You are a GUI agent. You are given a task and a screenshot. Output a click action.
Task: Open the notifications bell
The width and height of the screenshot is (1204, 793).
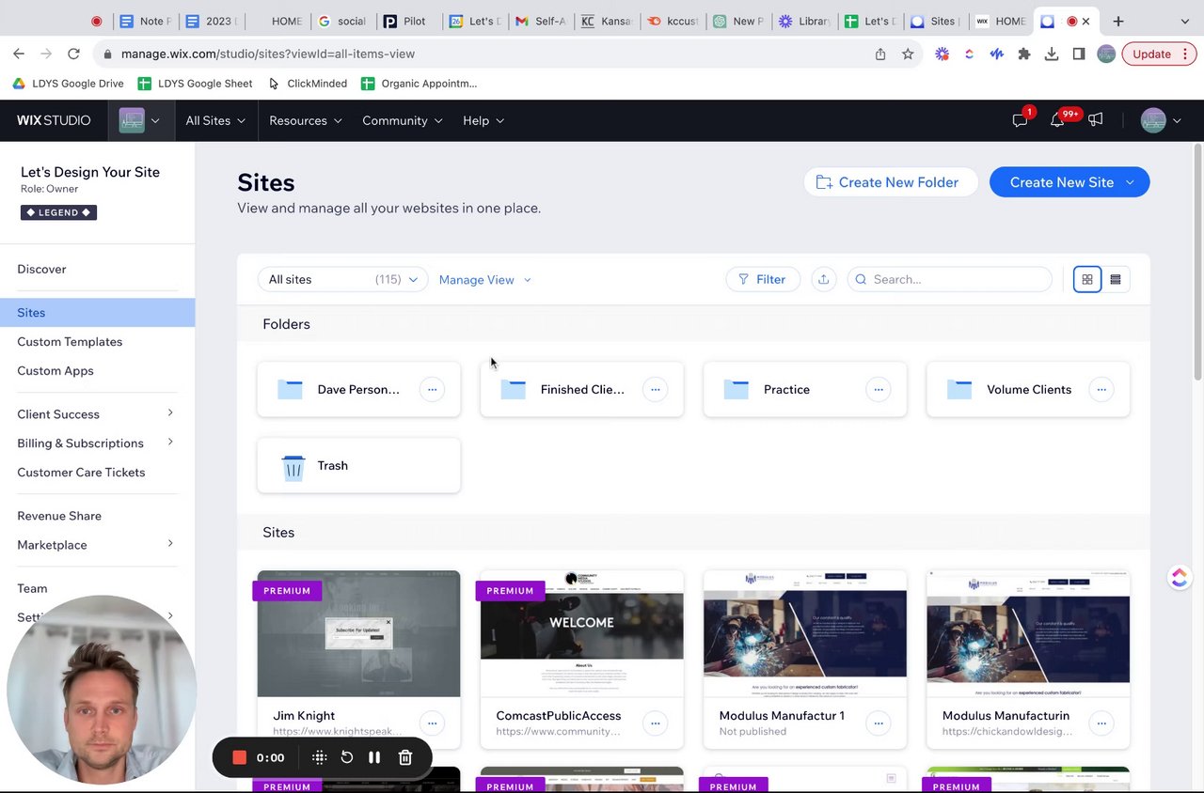point(1057,120)
